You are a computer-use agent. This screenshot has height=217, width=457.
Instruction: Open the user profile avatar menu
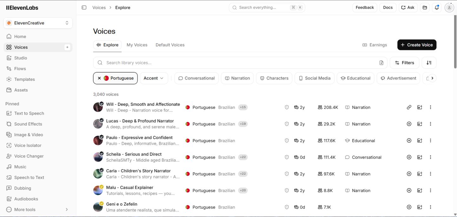pyautogui.click(x=449, y=8)
